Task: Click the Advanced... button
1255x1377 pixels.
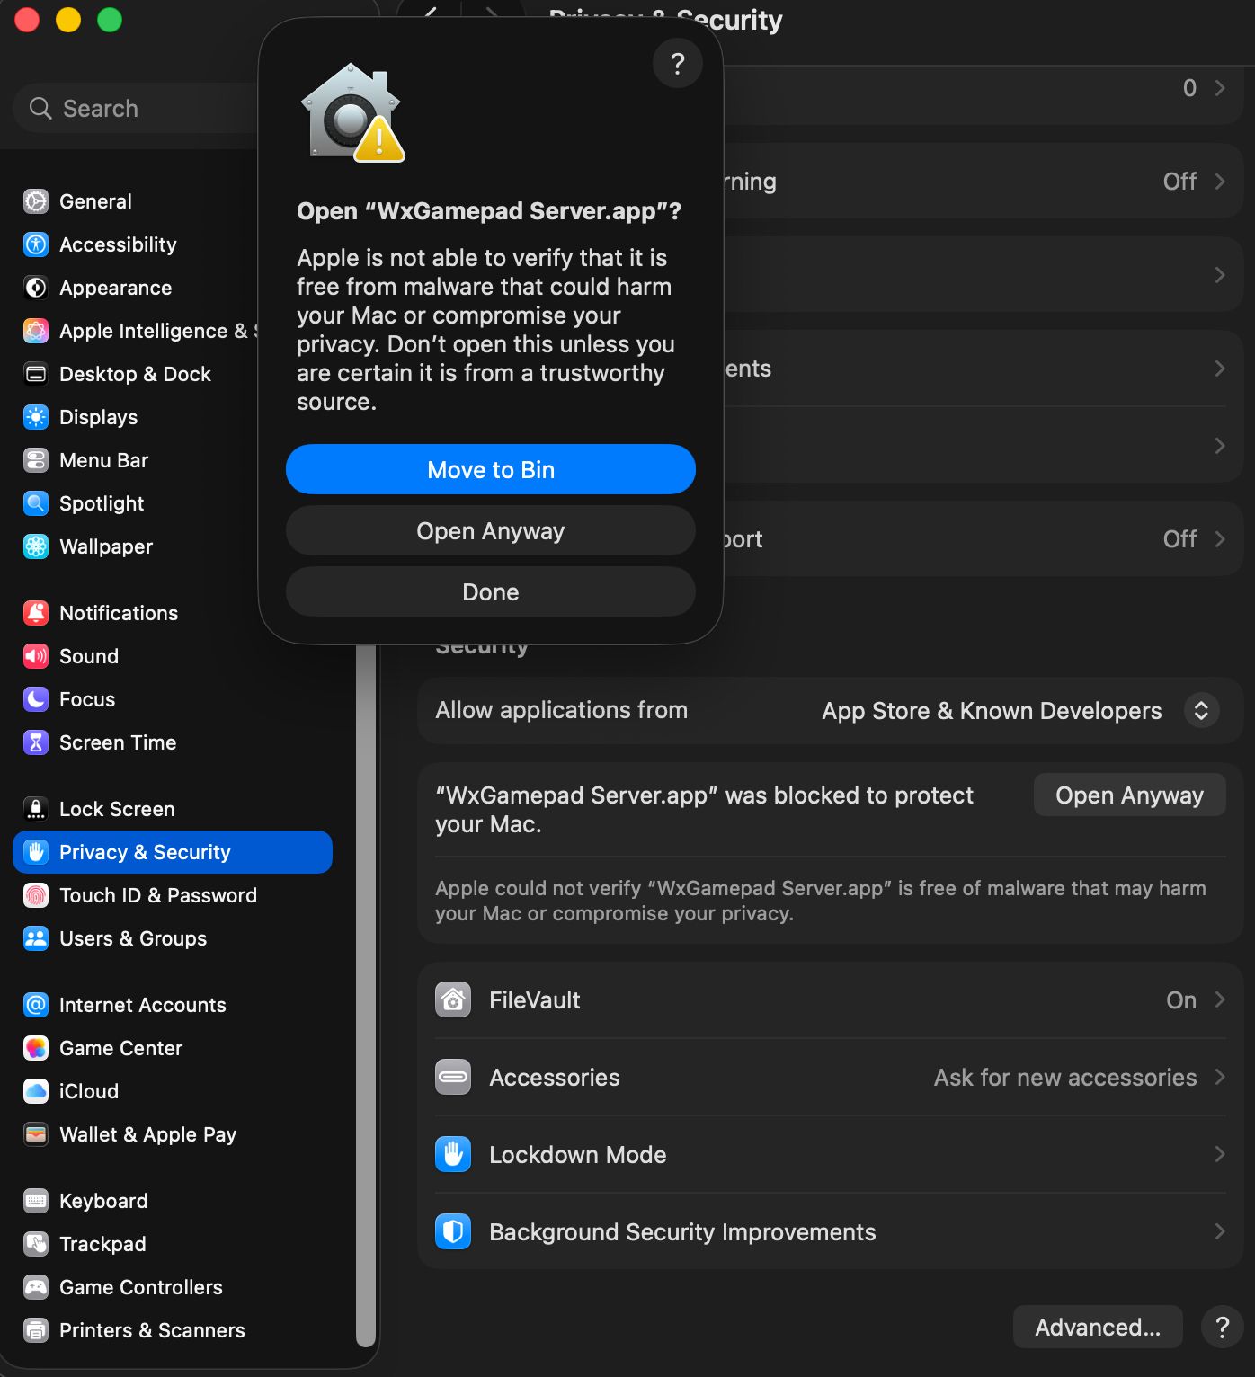Action: pos(1098,1327)
